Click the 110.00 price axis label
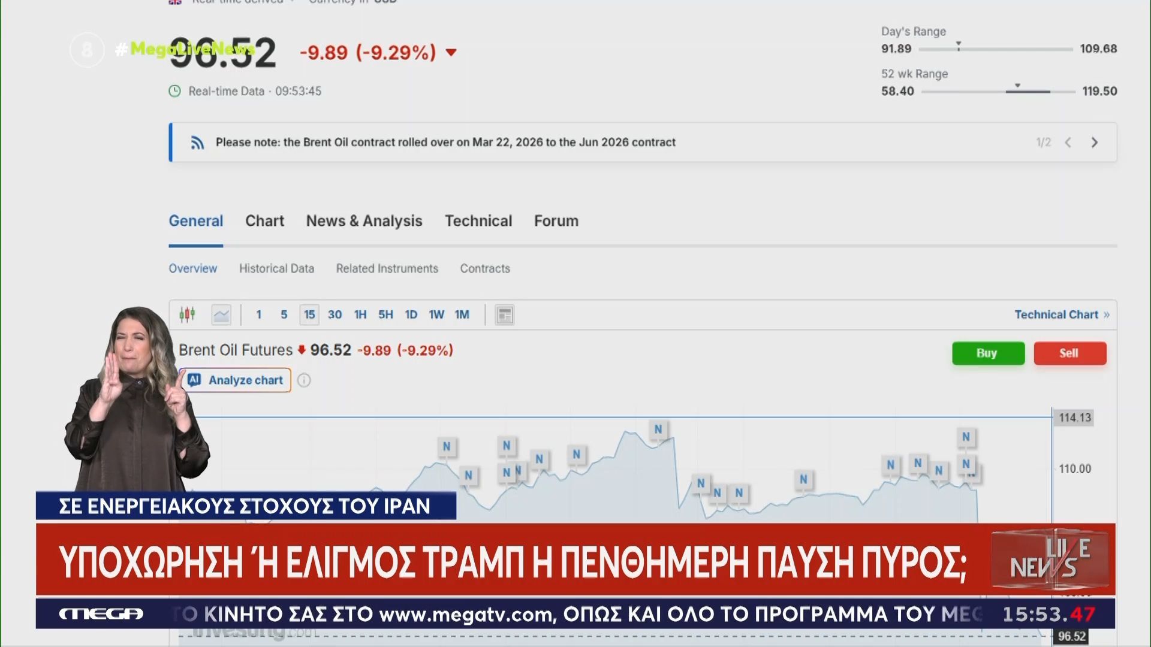The width and height of the screenshot is (1151, 647). (1074, 469)
